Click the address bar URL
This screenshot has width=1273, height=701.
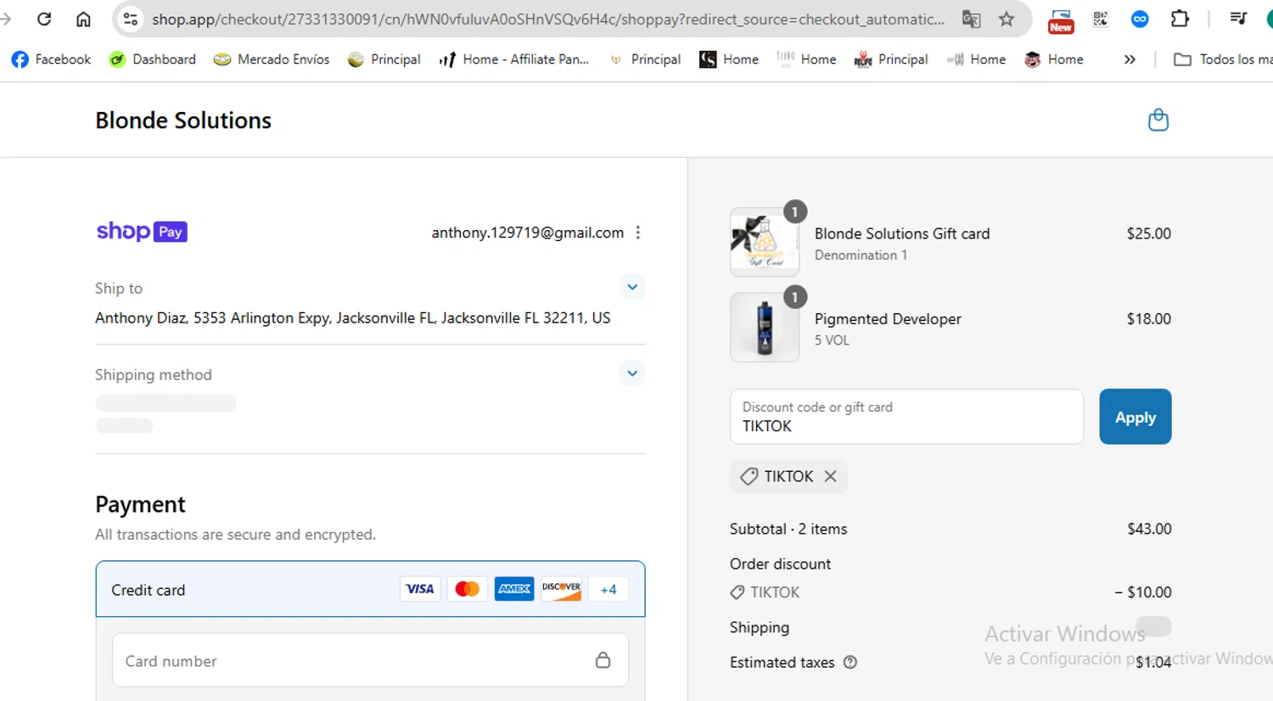click(x=548, y=19)
